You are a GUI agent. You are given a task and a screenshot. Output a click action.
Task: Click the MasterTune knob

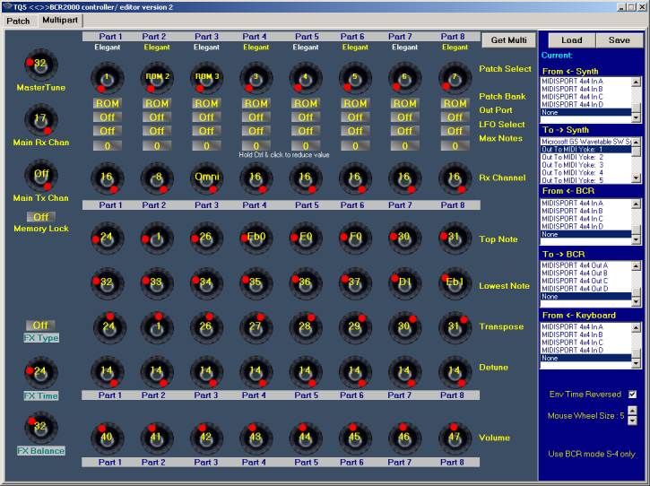[40, 65]
